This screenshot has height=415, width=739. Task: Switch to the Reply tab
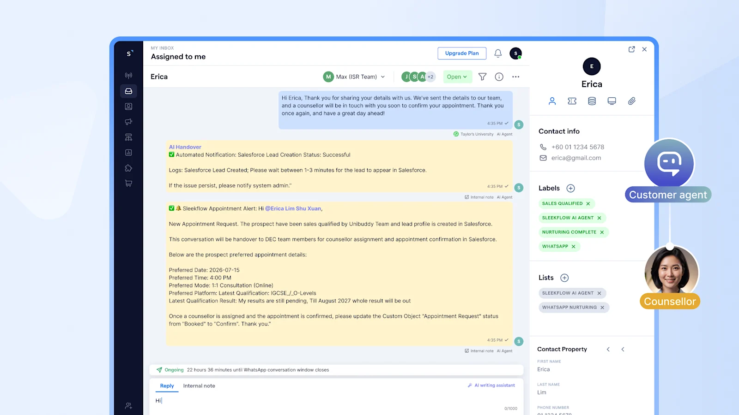(167, 386)
